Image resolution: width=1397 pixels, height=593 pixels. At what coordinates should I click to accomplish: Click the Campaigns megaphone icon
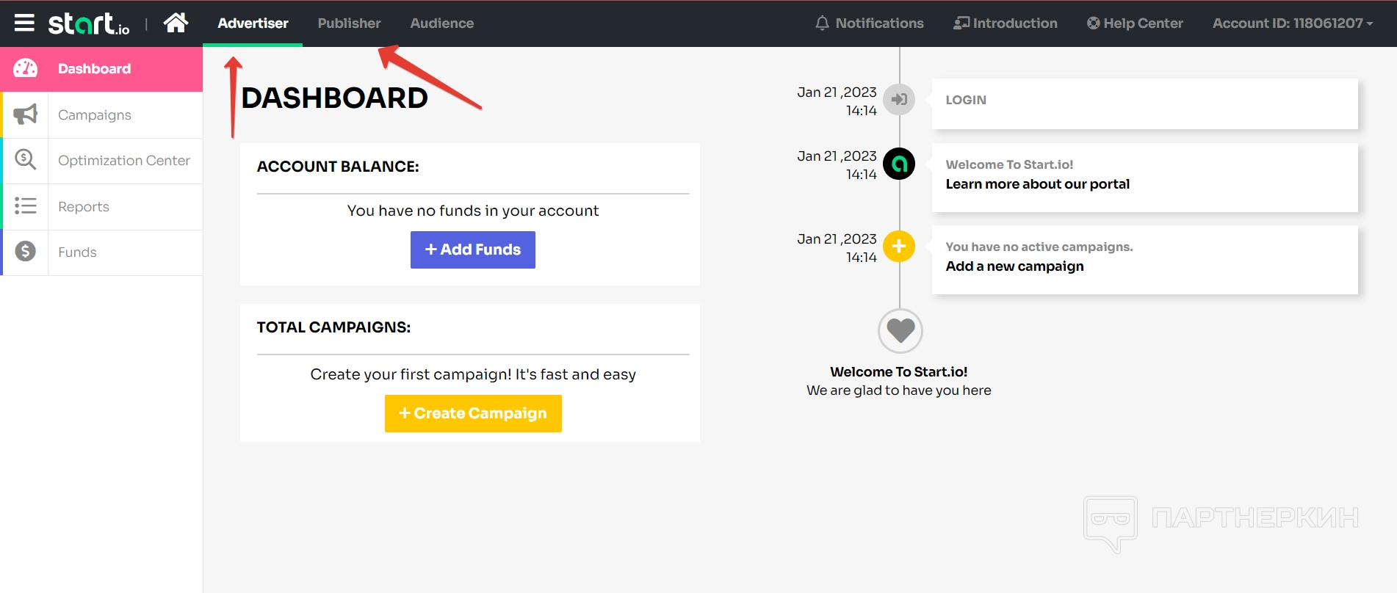coord(25,114)
